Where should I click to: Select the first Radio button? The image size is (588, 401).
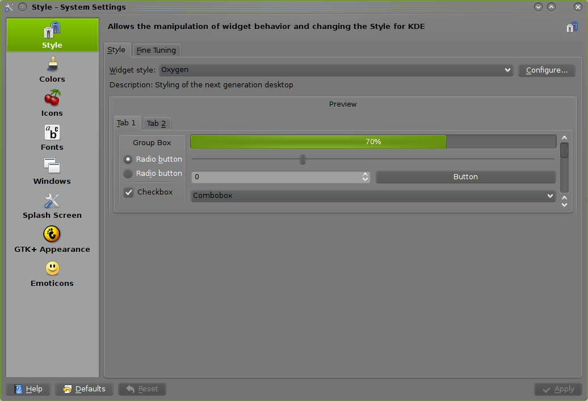point(128,159)
